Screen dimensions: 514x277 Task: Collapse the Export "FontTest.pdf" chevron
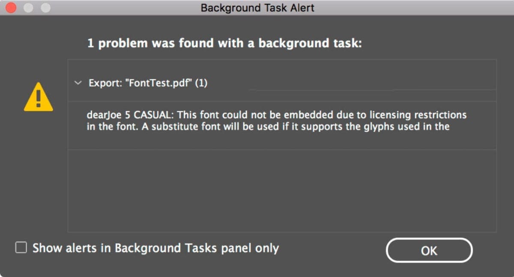coord(78,83)
